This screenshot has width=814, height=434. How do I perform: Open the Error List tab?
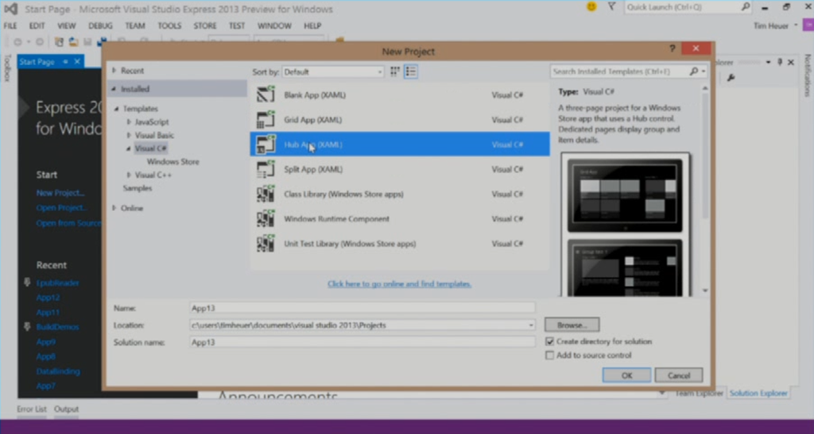click(32, 409)
